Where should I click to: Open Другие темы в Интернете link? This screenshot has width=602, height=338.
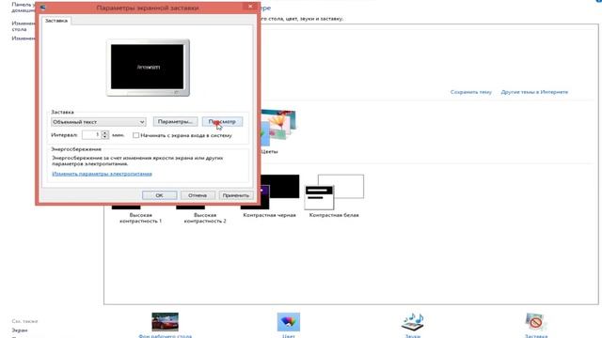coord(534,92)
